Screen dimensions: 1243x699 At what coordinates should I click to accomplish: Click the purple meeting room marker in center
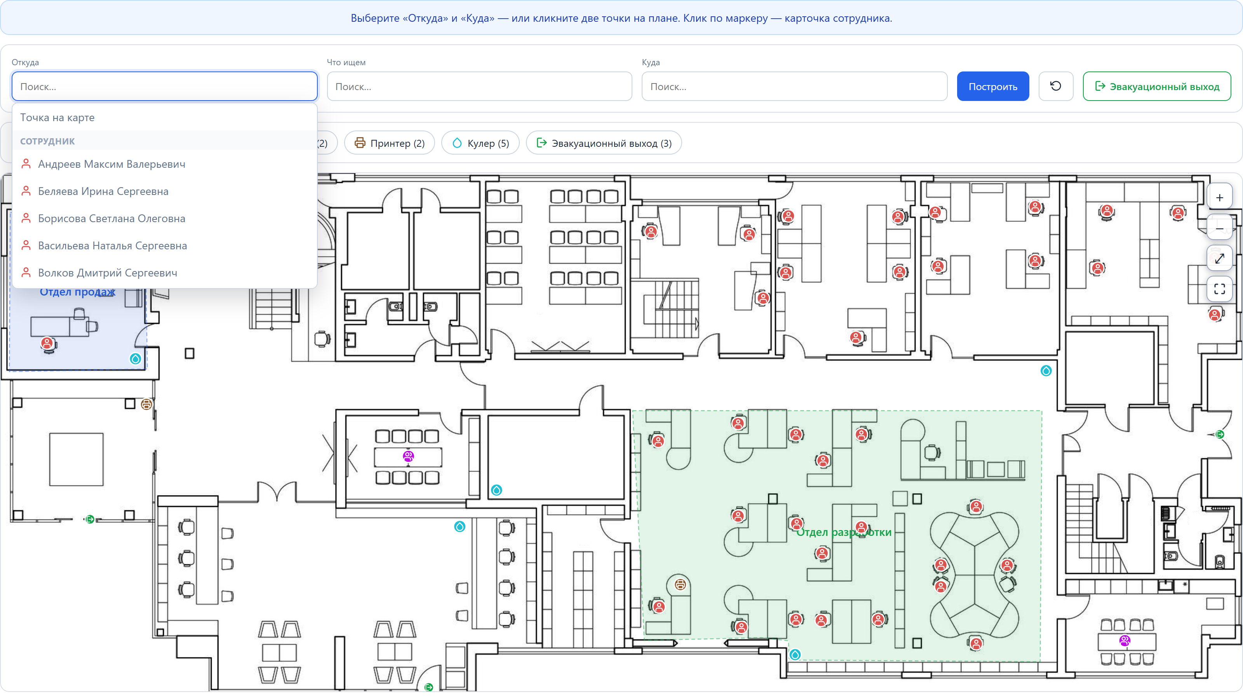[x=408, y=456]
